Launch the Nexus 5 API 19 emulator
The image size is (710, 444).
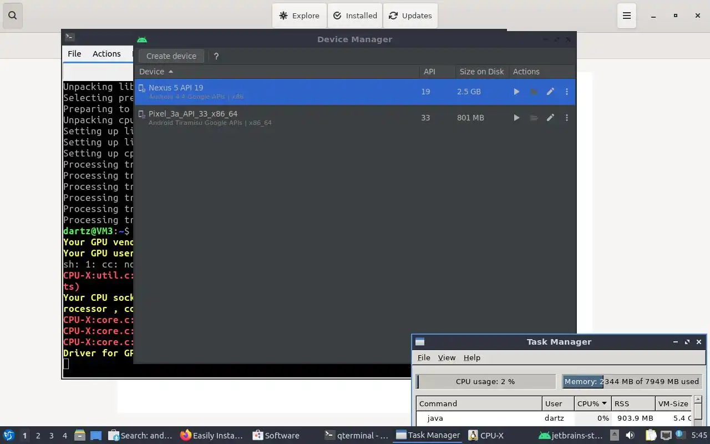point(516,92)
